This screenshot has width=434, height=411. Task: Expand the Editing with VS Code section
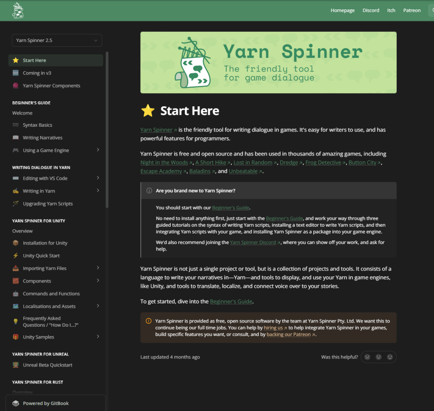(x=98, y=178)
